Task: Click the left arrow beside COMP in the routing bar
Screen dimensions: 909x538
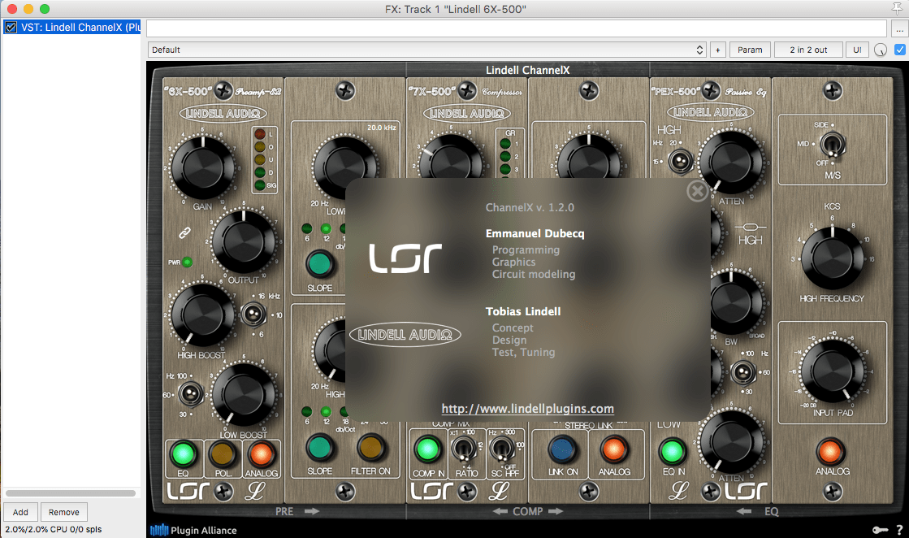Action: tap(500, 511)
